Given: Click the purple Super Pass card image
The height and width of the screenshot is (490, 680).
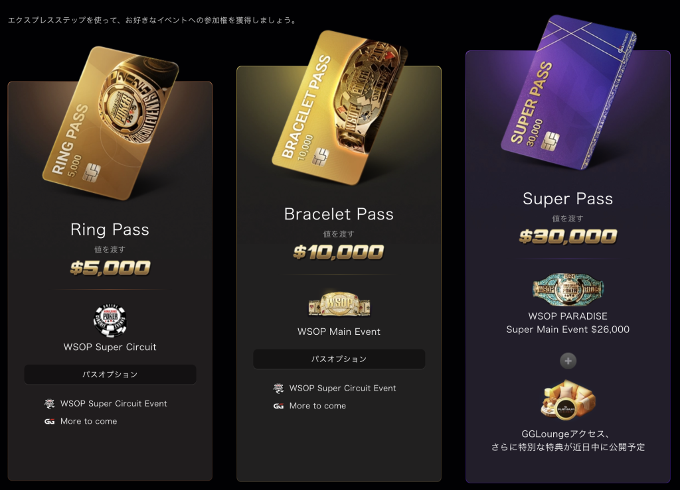Looking at the screenshot, I should [x=568, y=92].
